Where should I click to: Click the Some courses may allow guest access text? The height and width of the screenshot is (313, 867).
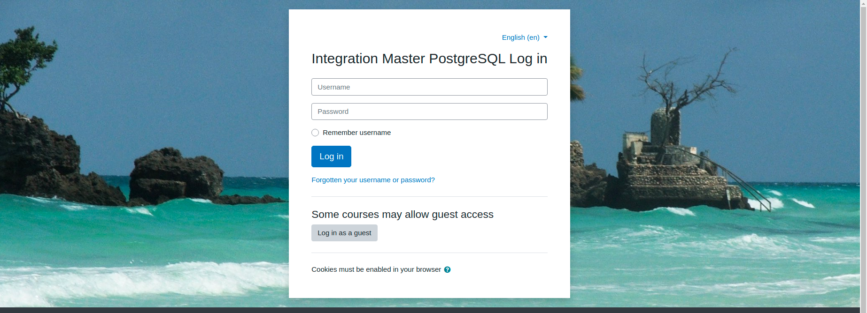click(403, 214)
